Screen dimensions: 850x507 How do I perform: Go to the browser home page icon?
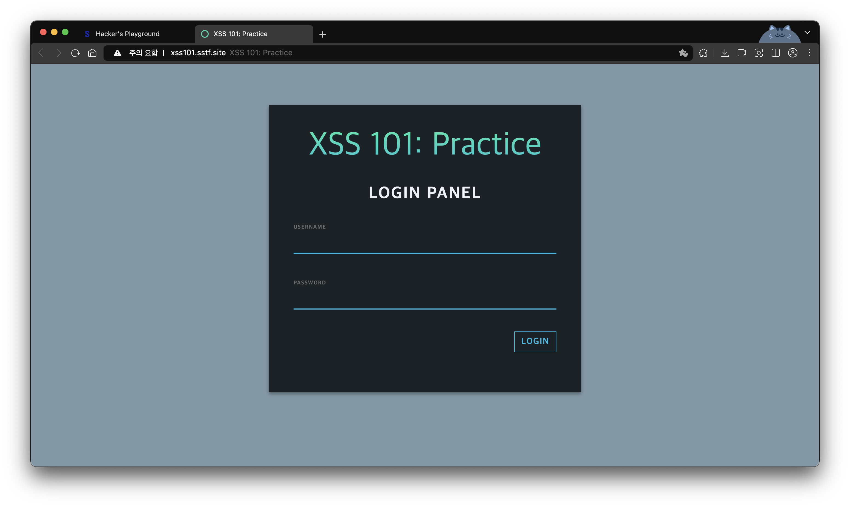[92, 53]
